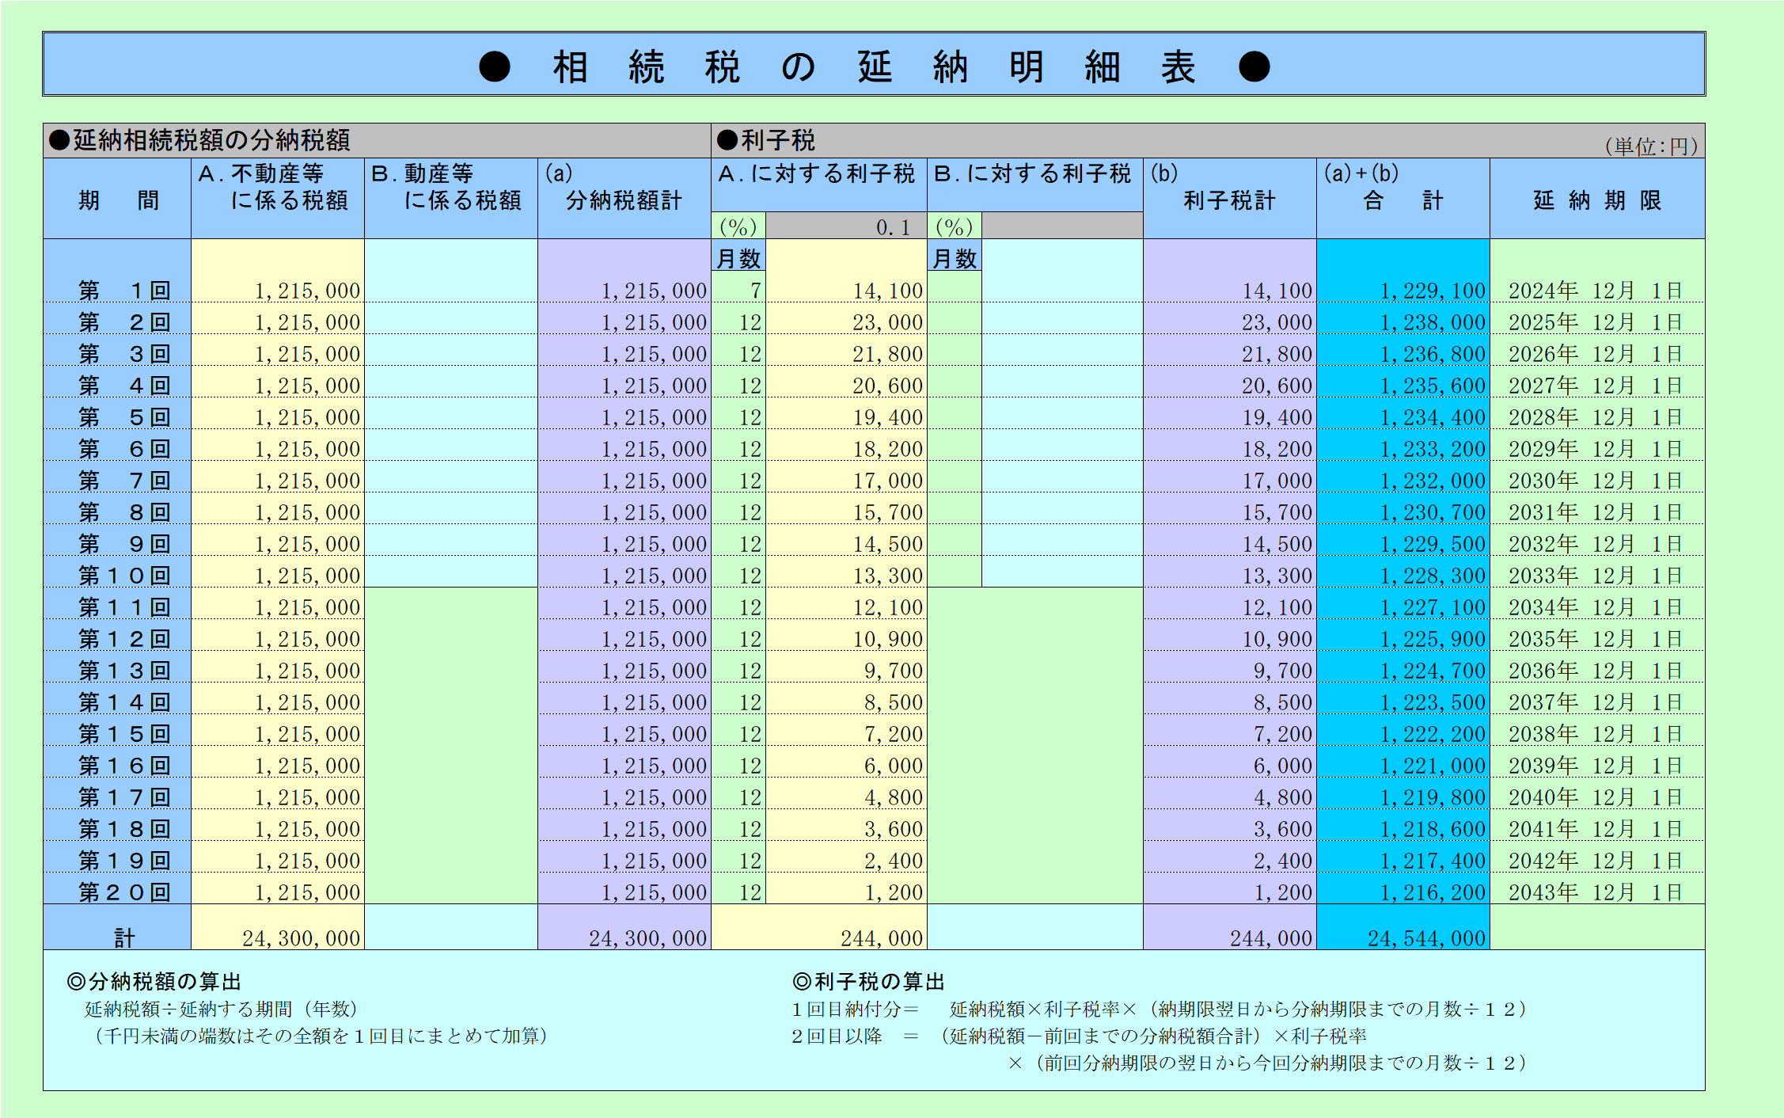Select the 第5回 row label
This screenshot has width=1784, height=1118.
(x=124, y=417)
